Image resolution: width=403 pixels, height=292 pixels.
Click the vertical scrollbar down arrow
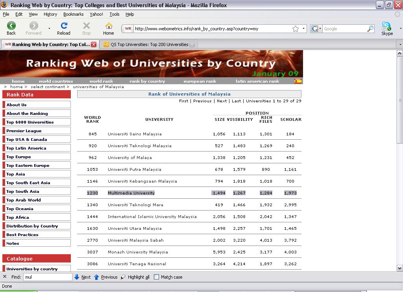pos(400,268)
